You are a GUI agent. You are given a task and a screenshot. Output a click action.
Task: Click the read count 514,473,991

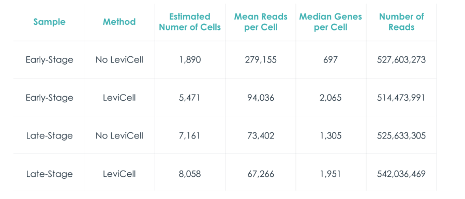point(401,98)
